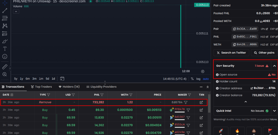
Task: Open the Holders (14) tab
Action: [x=69, y=87]
